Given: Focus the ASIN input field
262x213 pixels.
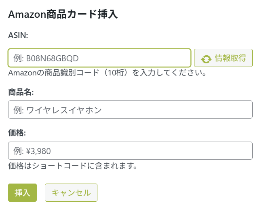Looking at the screenshot, I should tap(99, 58).
